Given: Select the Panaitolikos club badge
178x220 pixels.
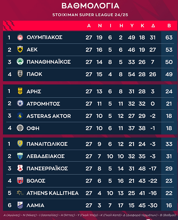Looking at the screenshot, I should (x=20, y=144).
